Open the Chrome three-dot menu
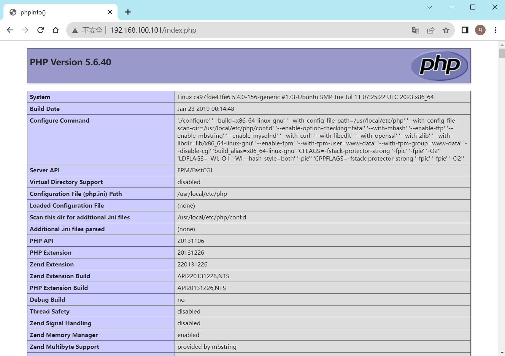505x356 pixels. point(495,30)
